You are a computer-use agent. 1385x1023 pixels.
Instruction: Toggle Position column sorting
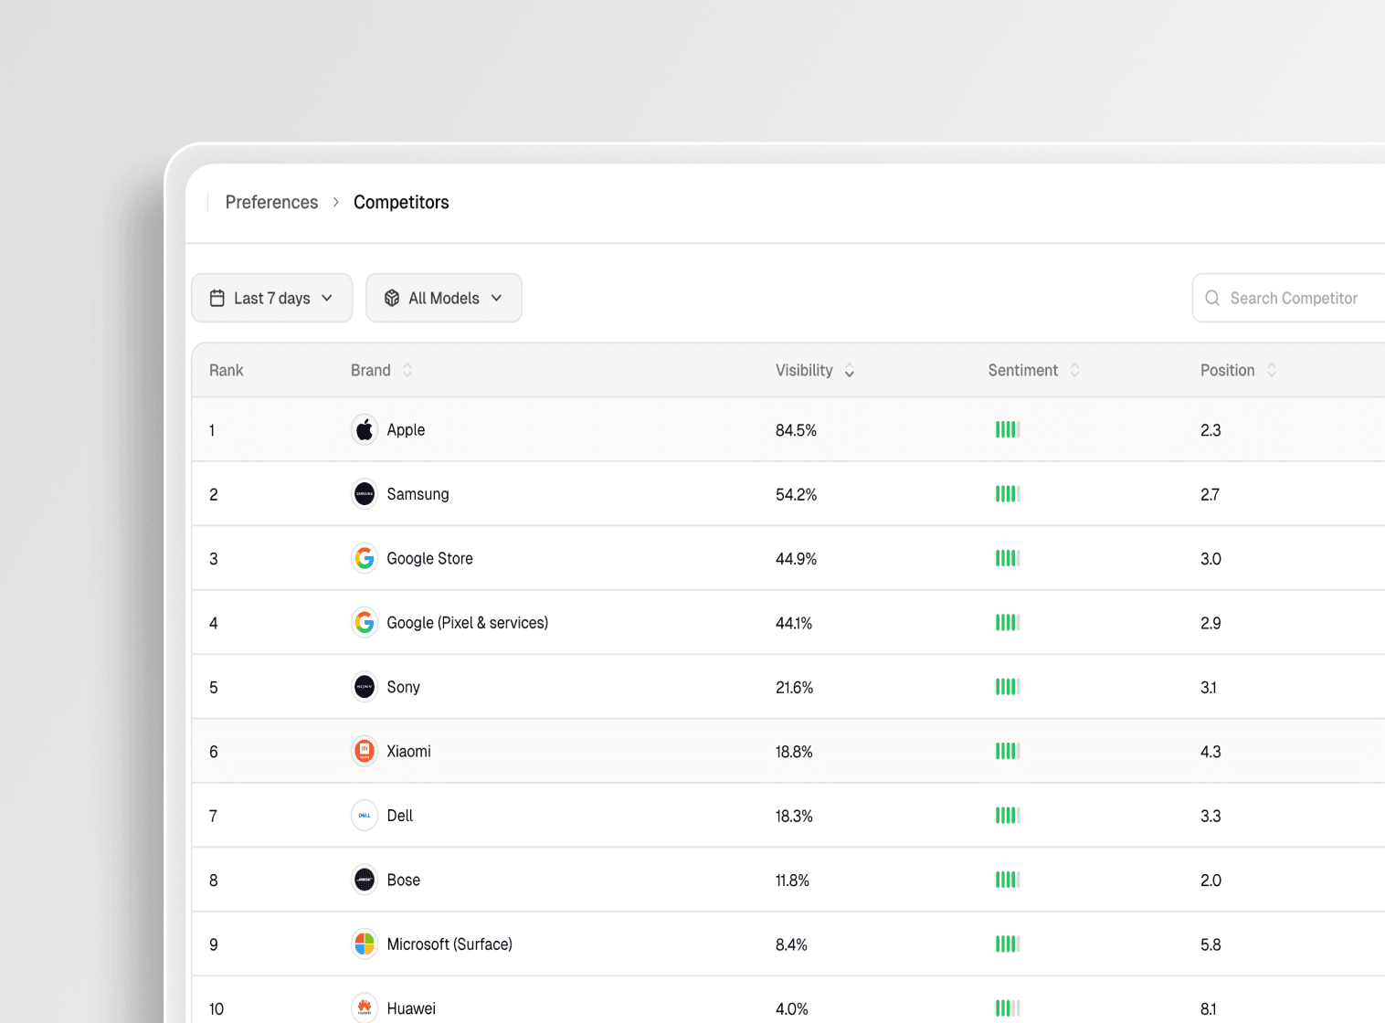click(x=1271, y=370)
